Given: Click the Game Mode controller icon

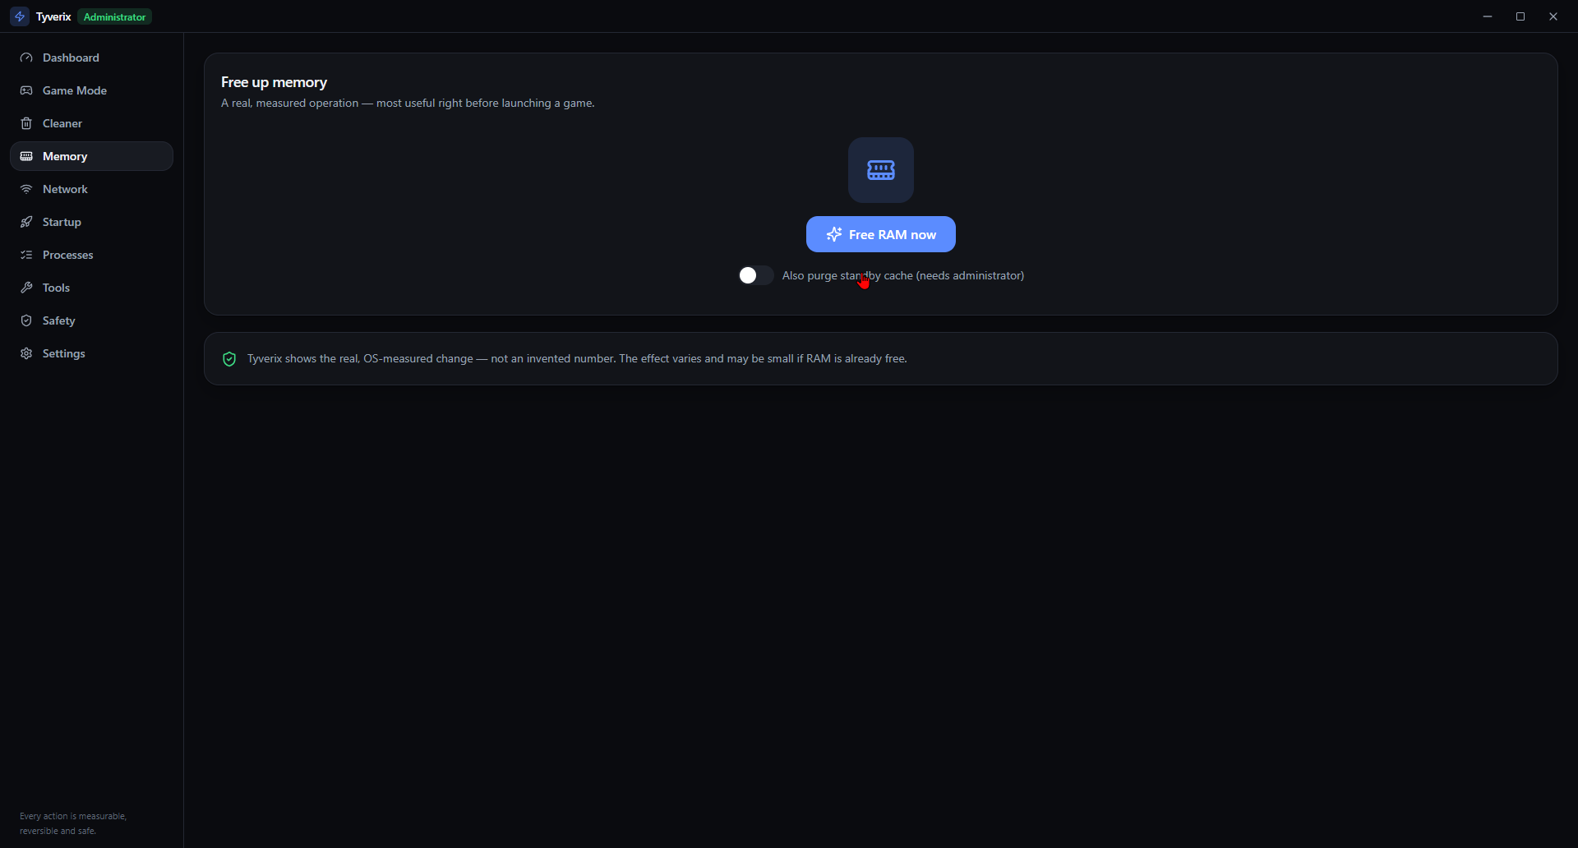Looking at the screenshot, I should (x=26, y=90).
